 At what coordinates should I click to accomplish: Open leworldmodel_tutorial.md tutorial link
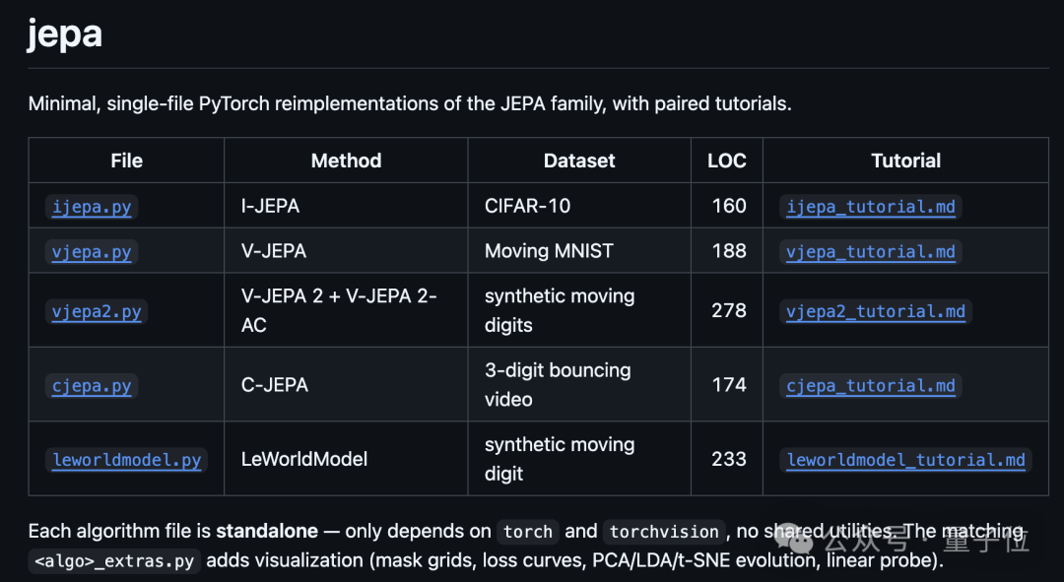click(906, 460)
